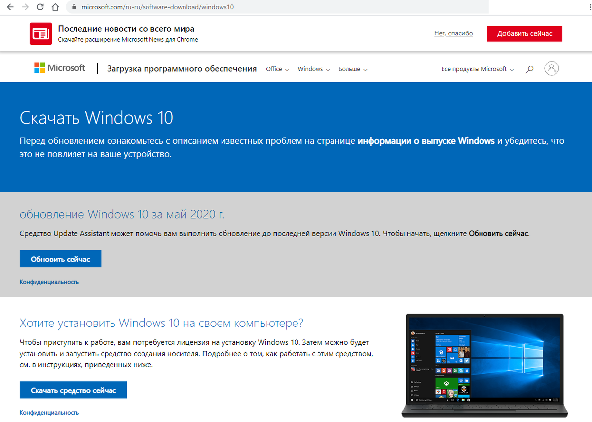Expand the Office menu
Screen dimensions: 592x422
pos(277,69)
